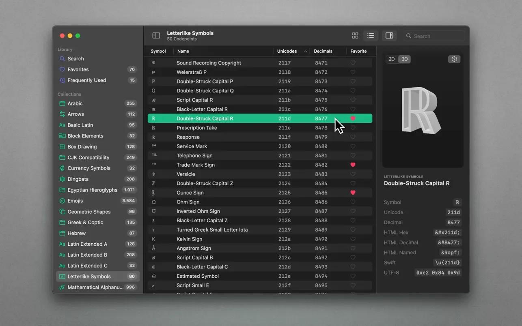Click the 3D Double-Struck R preview
The height and width of the screenshot is (326, 522).
pyautogui.click(x=421, y=111)
